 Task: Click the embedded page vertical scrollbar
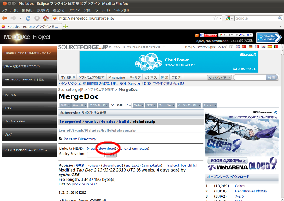[282, 123]
